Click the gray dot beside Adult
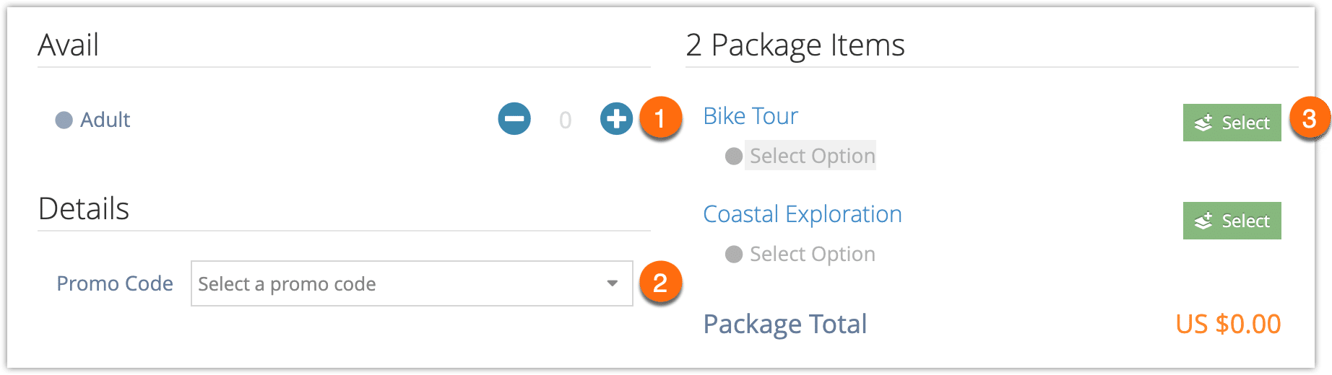1332x375 pixels. 64,120
